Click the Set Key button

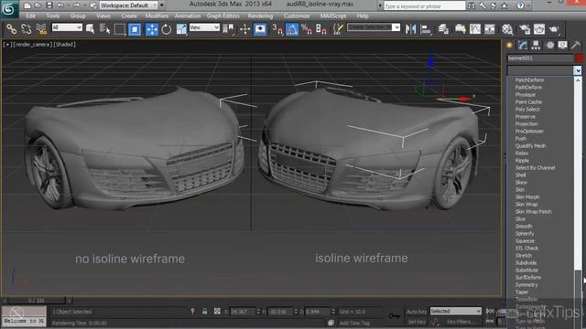[x=417, y=322]
